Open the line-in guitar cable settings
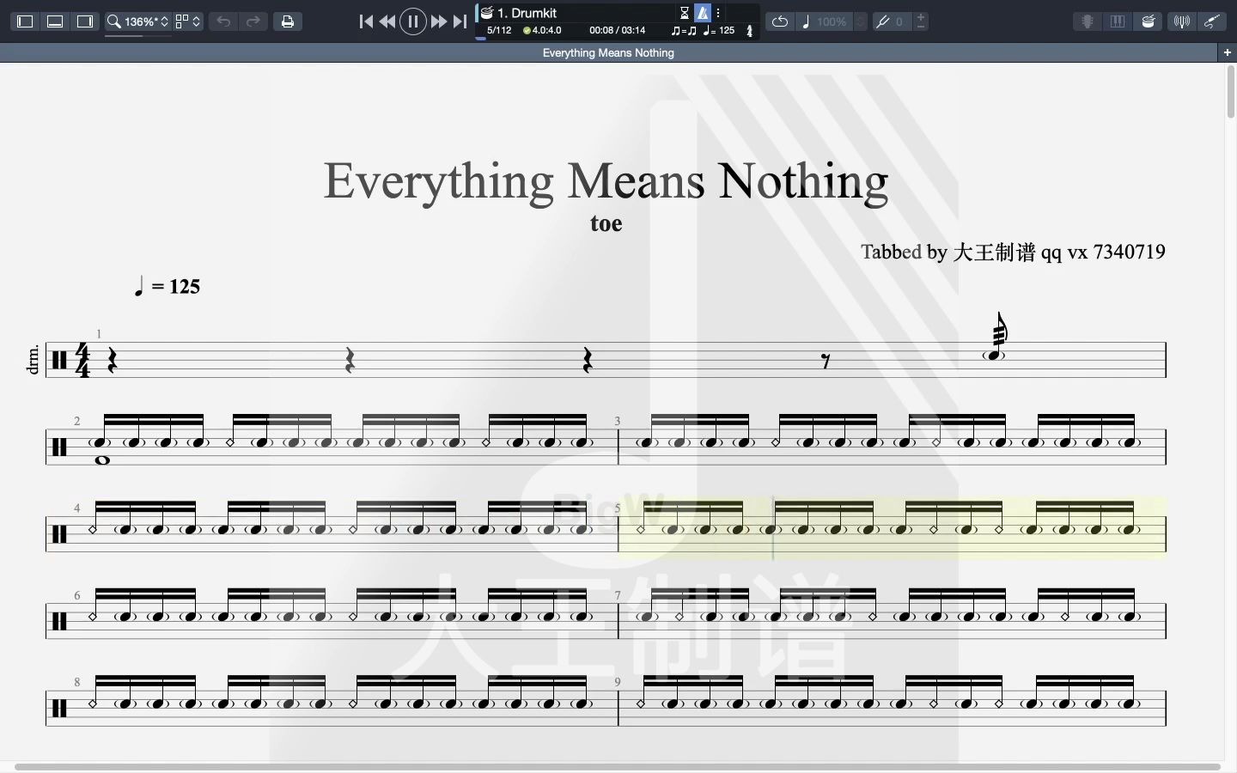1237x773 pixels. point(1212,21)
